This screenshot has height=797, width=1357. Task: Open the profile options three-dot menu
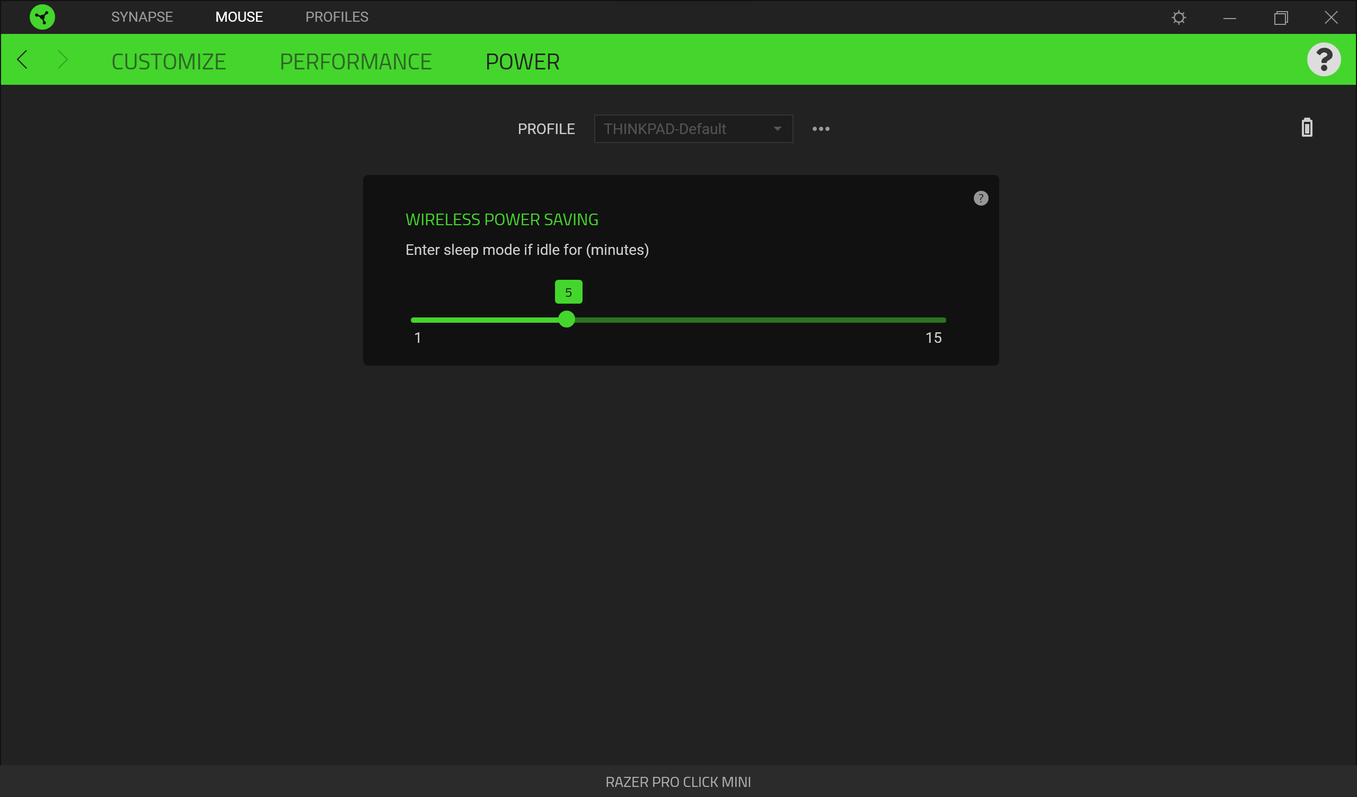821,129
